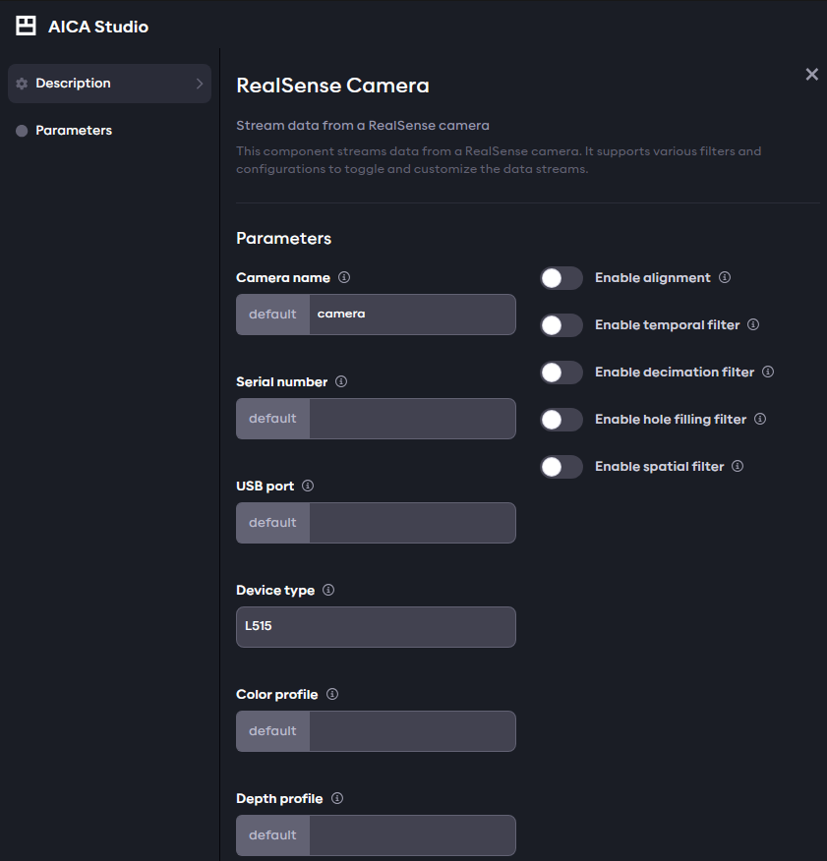
Task: Show info for Enable decimation filter
Action: [768, 372]
